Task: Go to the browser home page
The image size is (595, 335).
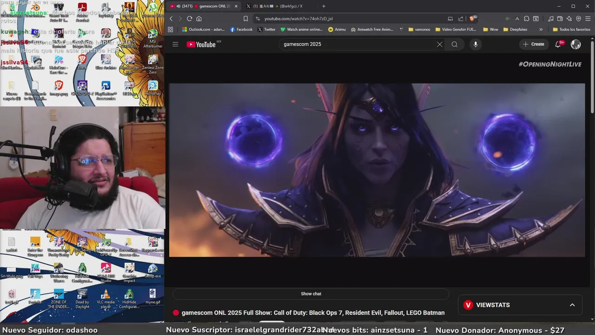Action: (x=199, y=19)
